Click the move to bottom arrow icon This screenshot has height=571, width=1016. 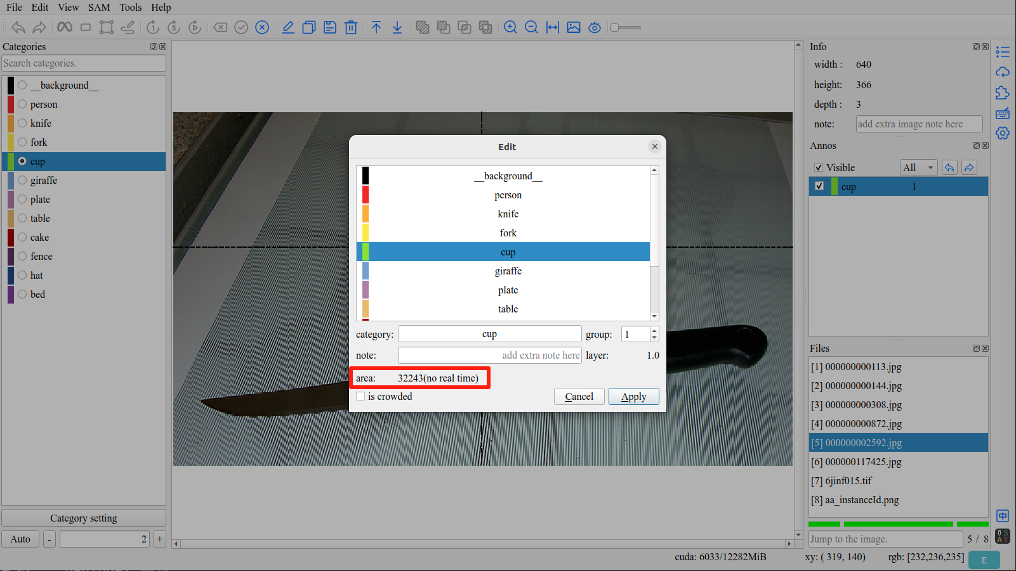coord(397,27)
